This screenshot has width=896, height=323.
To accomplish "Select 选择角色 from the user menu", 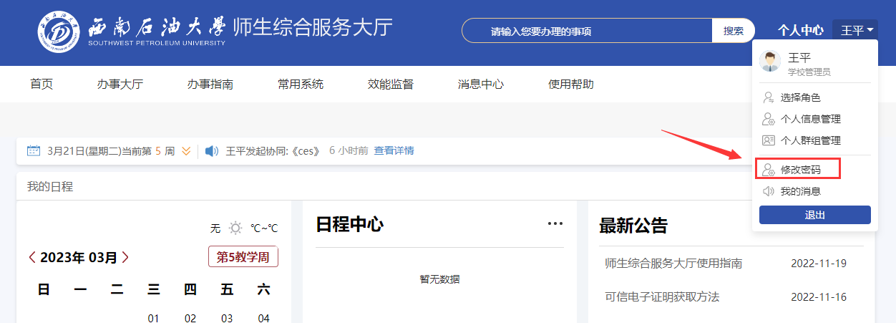I will point(800,97).
